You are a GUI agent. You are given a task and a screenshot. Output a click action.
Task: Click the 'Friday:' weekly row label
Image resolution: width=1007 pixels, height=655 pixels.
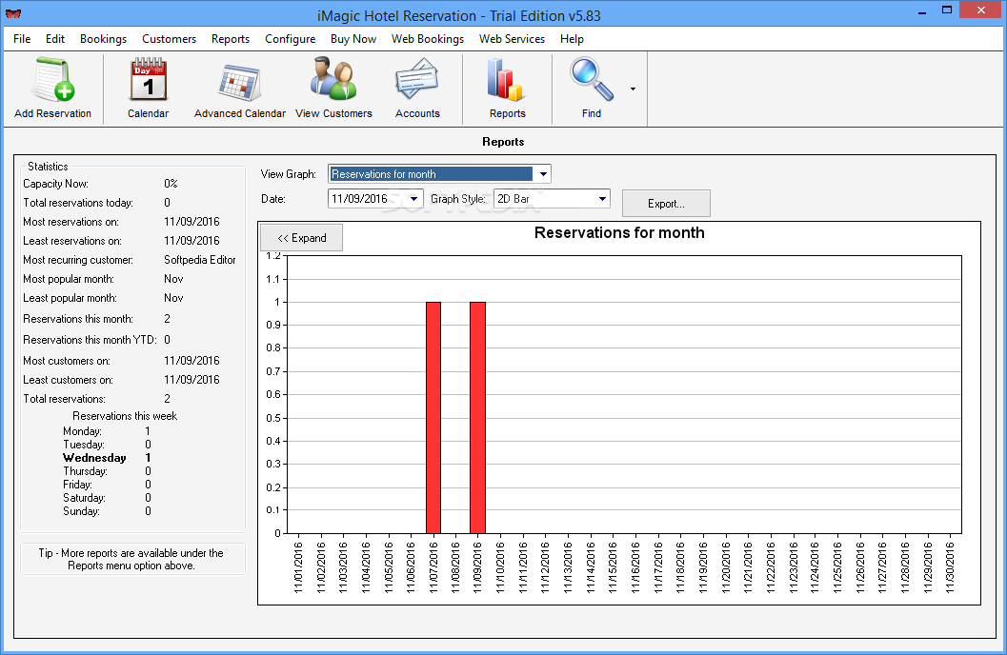click(x=77, y=485)
